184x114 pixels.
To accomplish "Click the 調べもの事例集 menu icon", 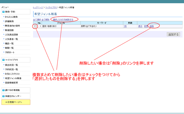I will point(3,90).
